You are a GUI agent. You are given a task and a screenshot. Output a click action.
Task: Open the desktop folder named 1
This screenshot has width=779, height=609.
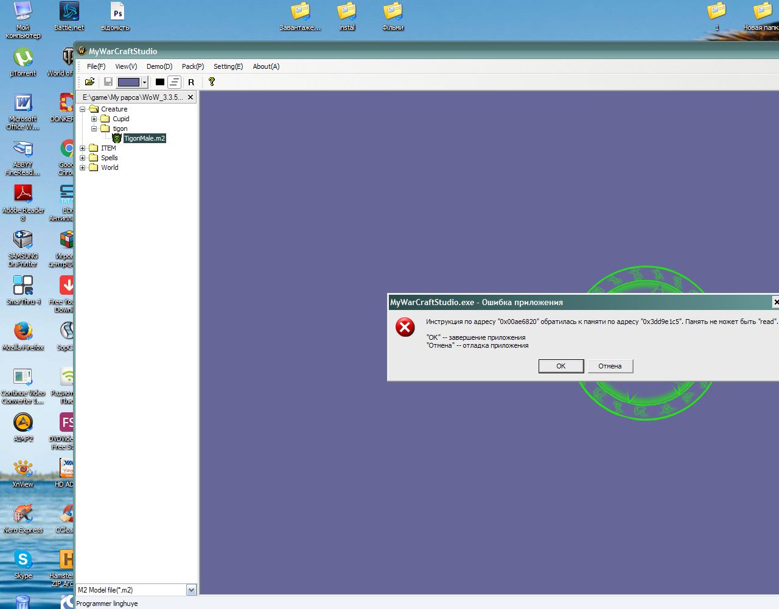717,16
